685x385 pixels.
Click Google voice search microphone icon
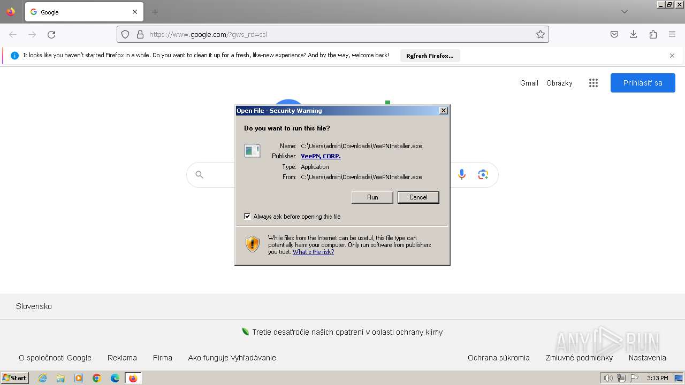coord(462,174)
